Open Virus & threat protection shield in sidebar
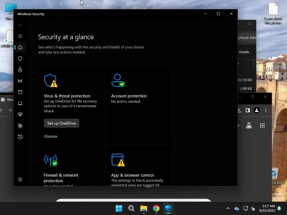 pos(20,59)
